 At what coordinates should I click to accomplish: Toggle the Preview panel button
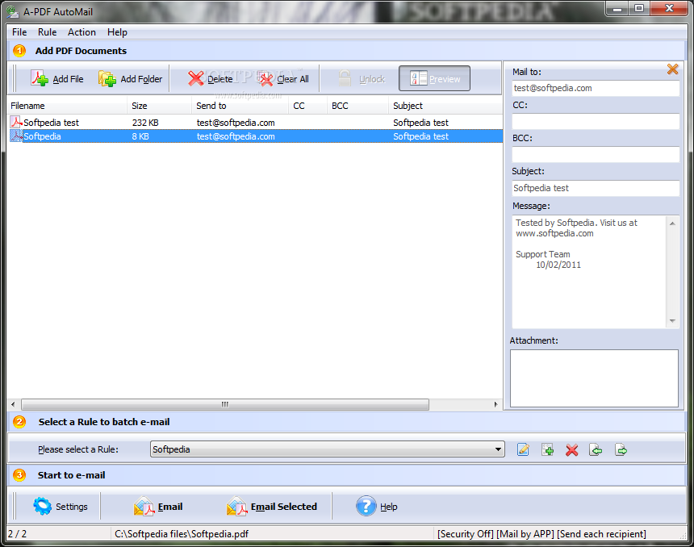(x=435, y=79)
